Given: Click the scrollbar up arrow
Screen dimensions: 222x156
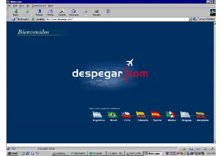Looking at the screenshot, I should [x=215, y=24].
